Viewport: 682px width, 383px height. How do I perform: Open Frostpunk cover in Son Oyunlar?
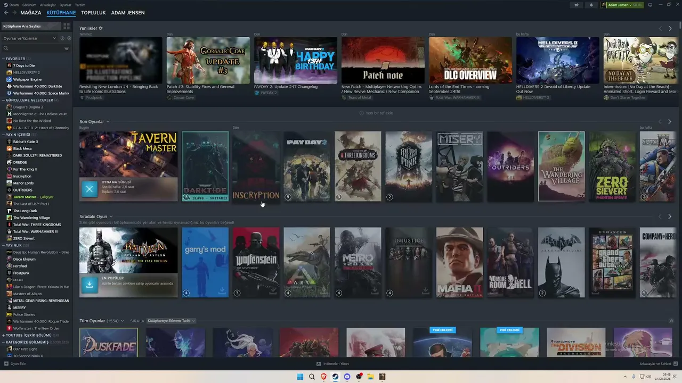pos(409,166)
